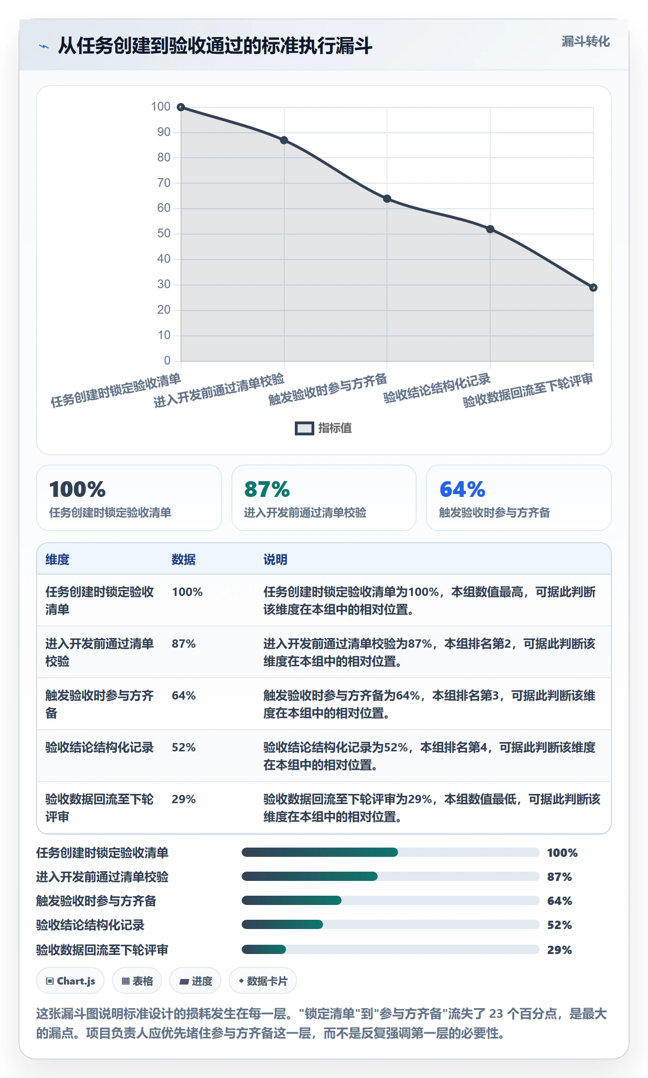Click the chart point at value 29
The width and height of the screenshot is (648, 1078).
(x=593, y=288)
